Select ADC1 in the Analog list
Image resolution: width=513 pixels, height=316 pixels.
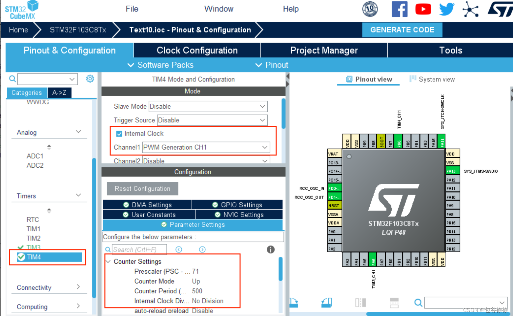pos(35,156)
